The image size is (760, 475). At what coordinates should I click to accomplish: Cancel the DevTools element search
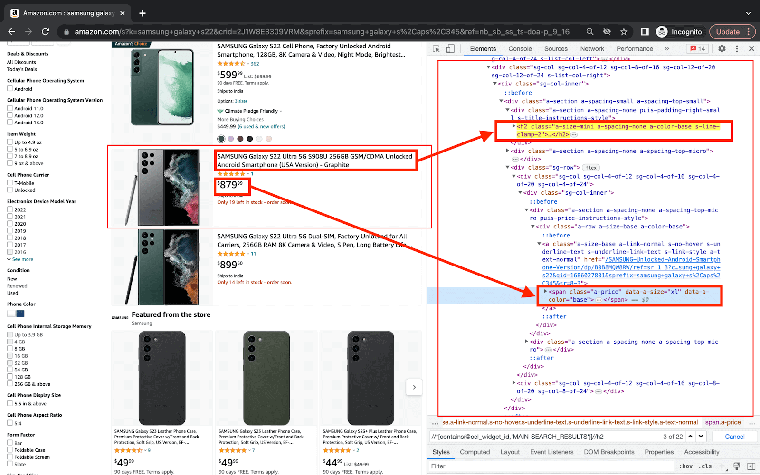734,437
